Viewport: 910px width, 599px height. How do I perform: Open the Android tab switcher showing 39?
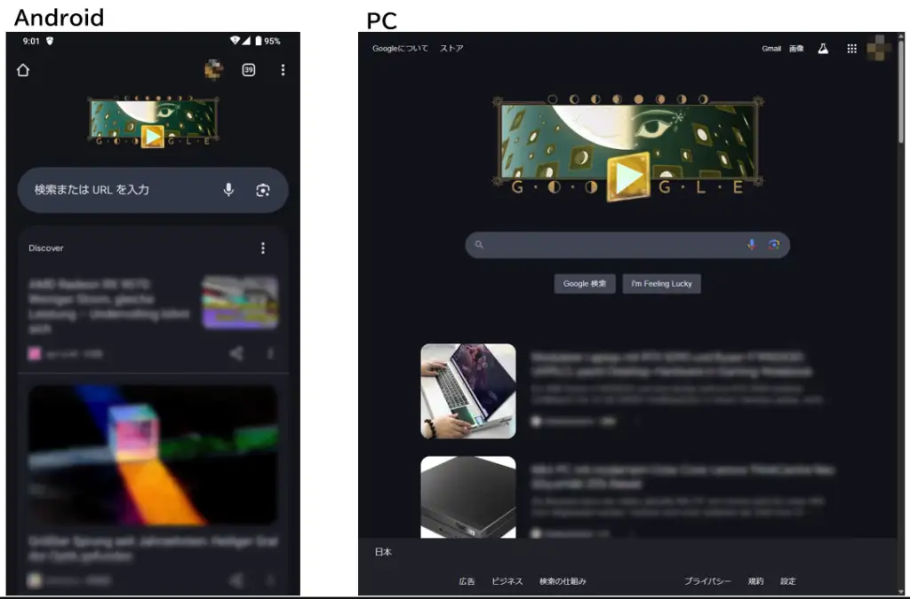tap(249, 70)
